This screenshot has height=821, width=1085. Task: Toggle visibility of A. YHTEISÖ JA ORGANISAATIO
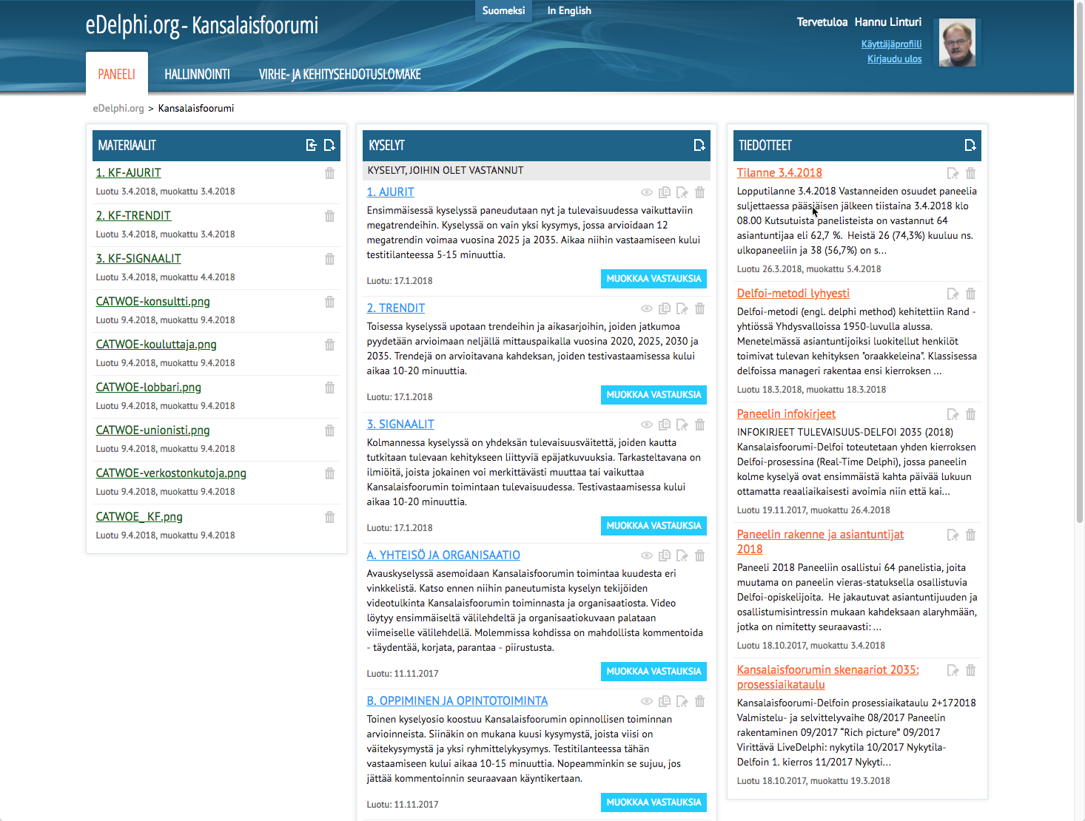(x=646, y=555)
